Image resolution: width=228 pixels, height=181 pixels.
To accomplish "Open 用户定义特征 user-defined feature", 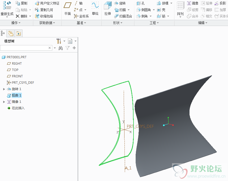I will (47, 3).
